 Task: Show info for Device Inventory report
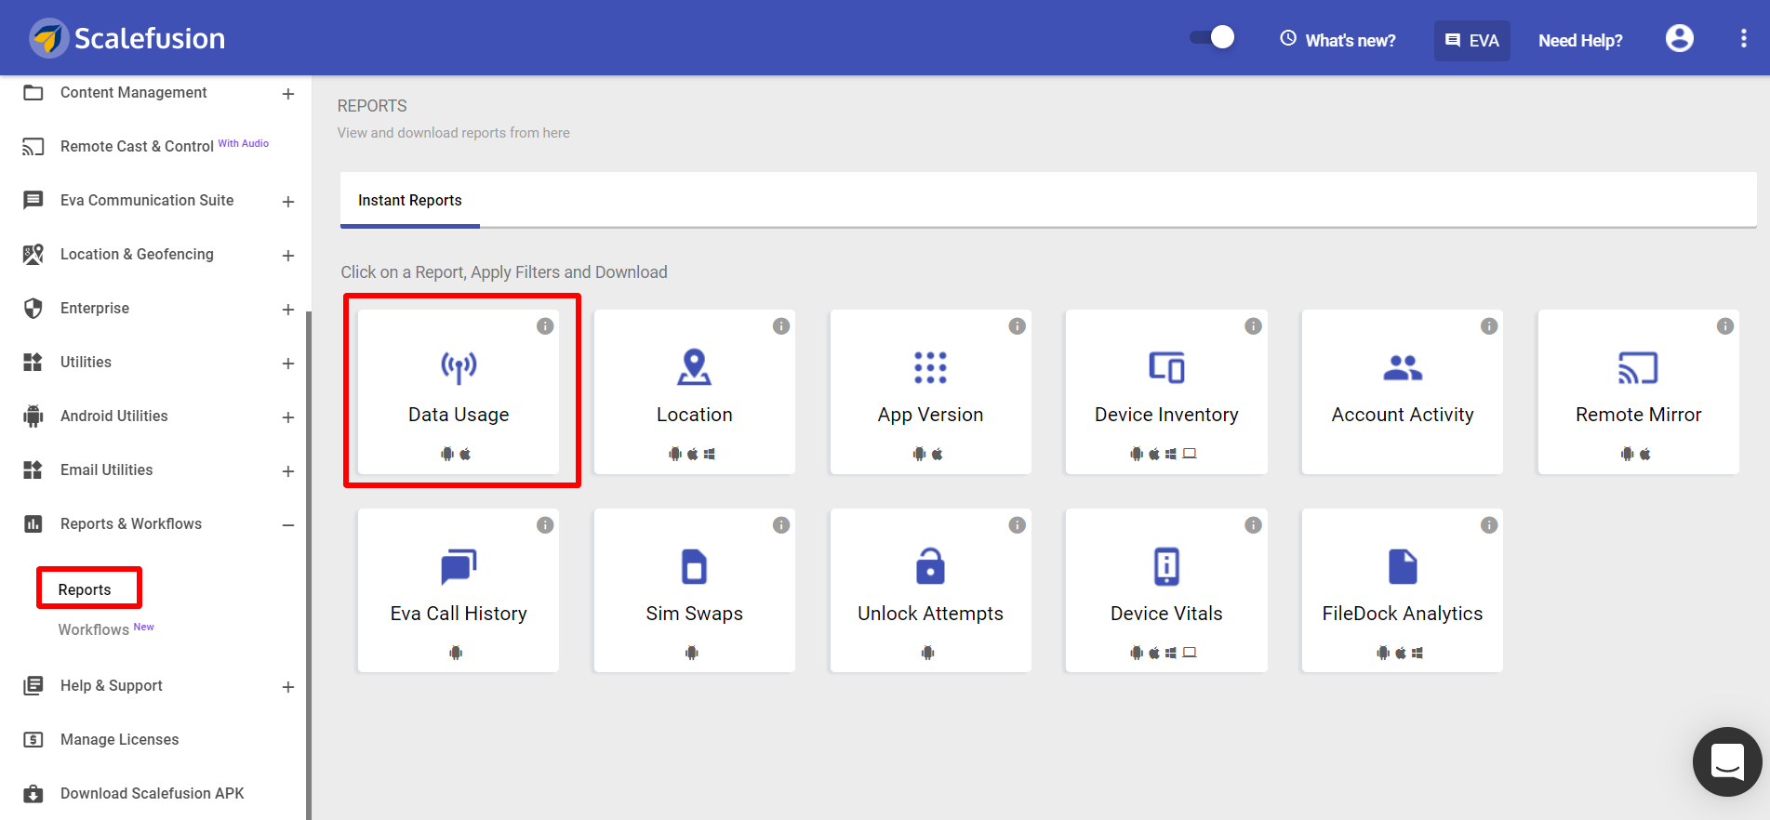(1254, 325)
